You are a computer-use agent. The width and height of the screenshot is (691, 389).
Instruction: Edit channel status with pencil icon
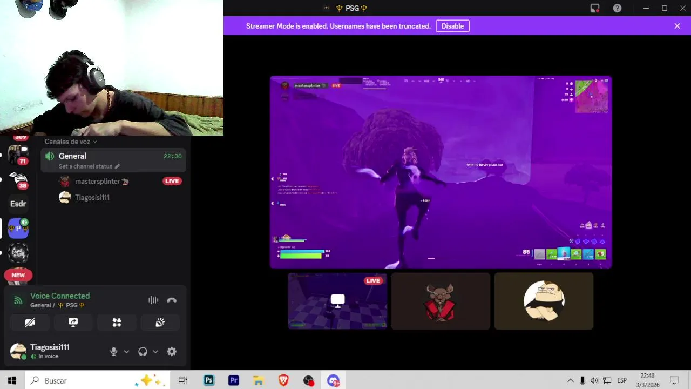(x=117, y=166)
